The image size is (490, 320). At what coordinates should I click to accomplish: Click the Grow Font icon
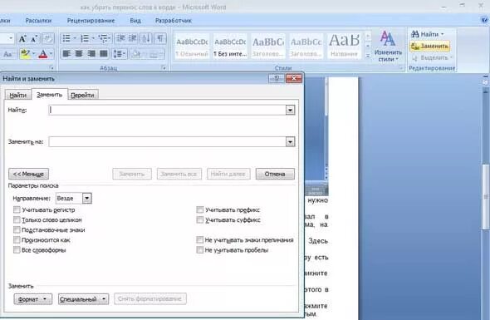(x=22, y=39)
